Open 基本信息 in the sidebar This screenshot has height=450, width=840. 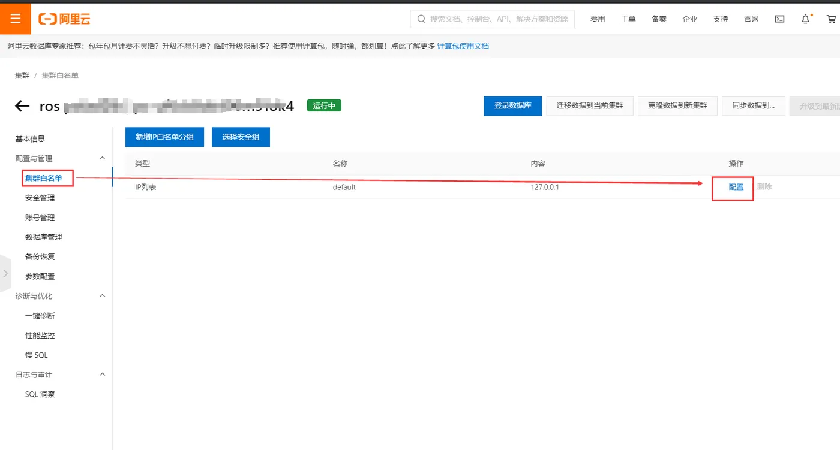[30, 139]
